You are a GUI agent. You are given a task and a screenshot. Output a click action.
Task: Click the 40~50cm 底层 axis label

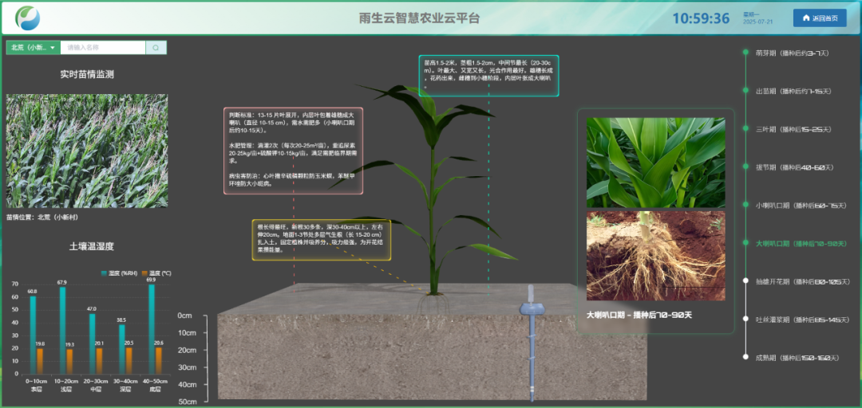point(155,384)
